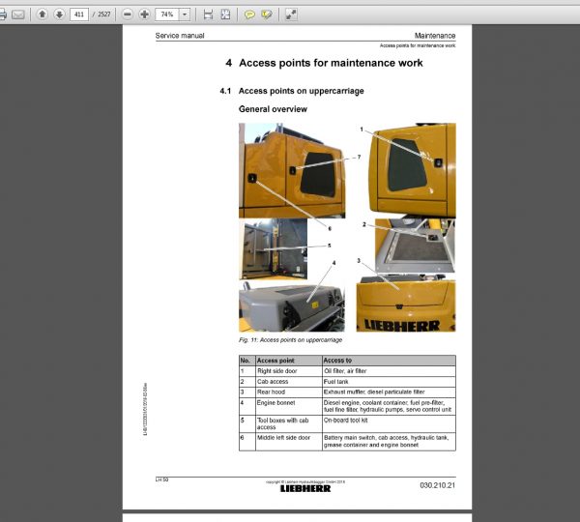Click the document number 030.210.21
580x522 pixels.
[438, 485]
